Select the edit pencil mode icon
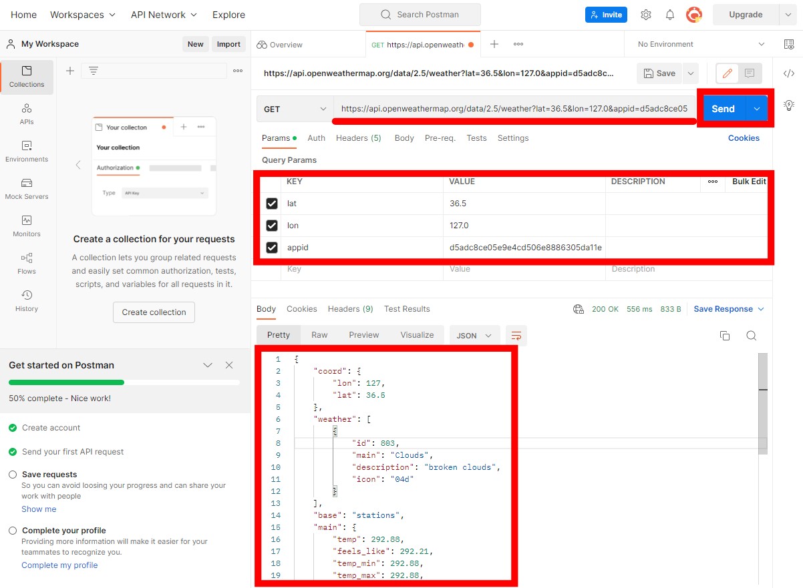Viewport: 803px width, 588px height. tap(728, 73)
